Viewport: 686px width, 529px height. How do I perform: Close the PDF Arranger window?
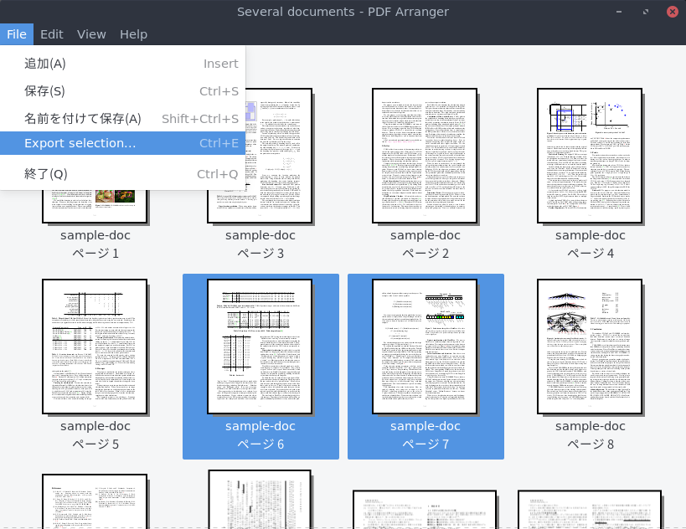coord(672,12)
